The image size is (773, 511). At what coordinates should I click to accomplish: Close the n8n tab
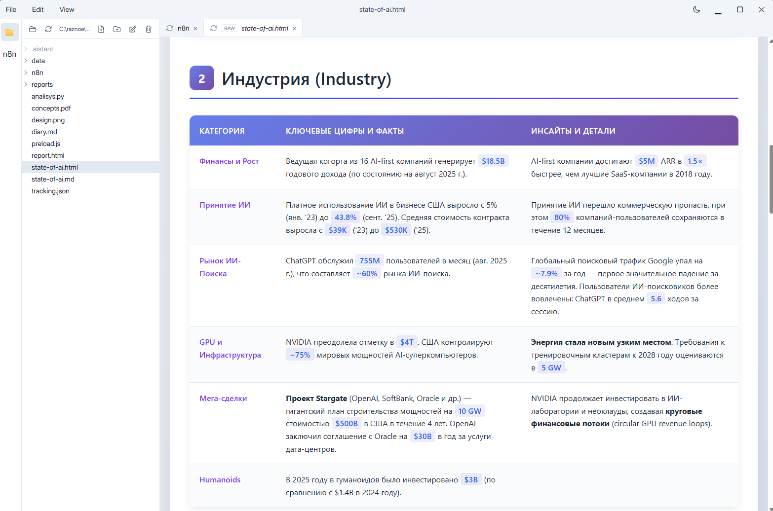195,29
